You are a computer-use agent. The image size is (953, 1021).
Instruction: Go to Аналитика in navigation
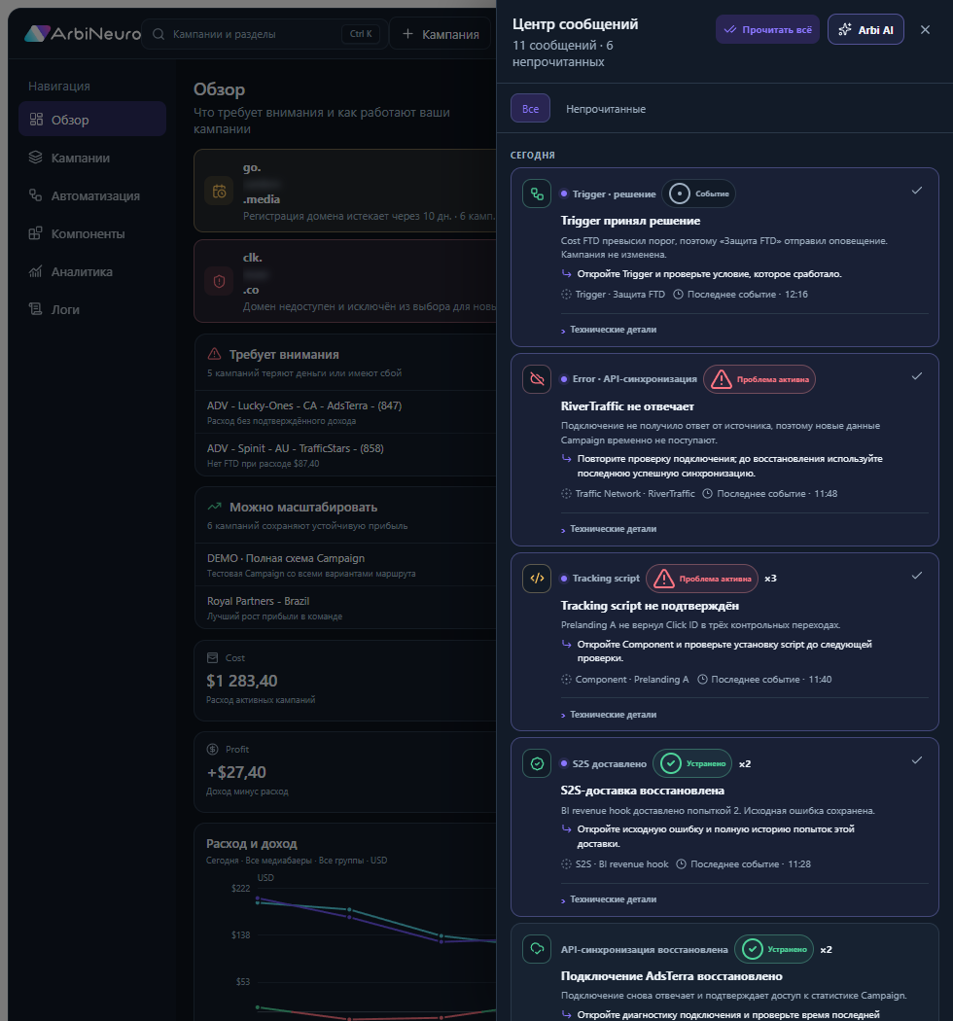coord(91,271)
